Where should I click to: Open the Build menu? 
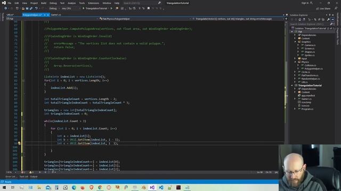point(44,3)
